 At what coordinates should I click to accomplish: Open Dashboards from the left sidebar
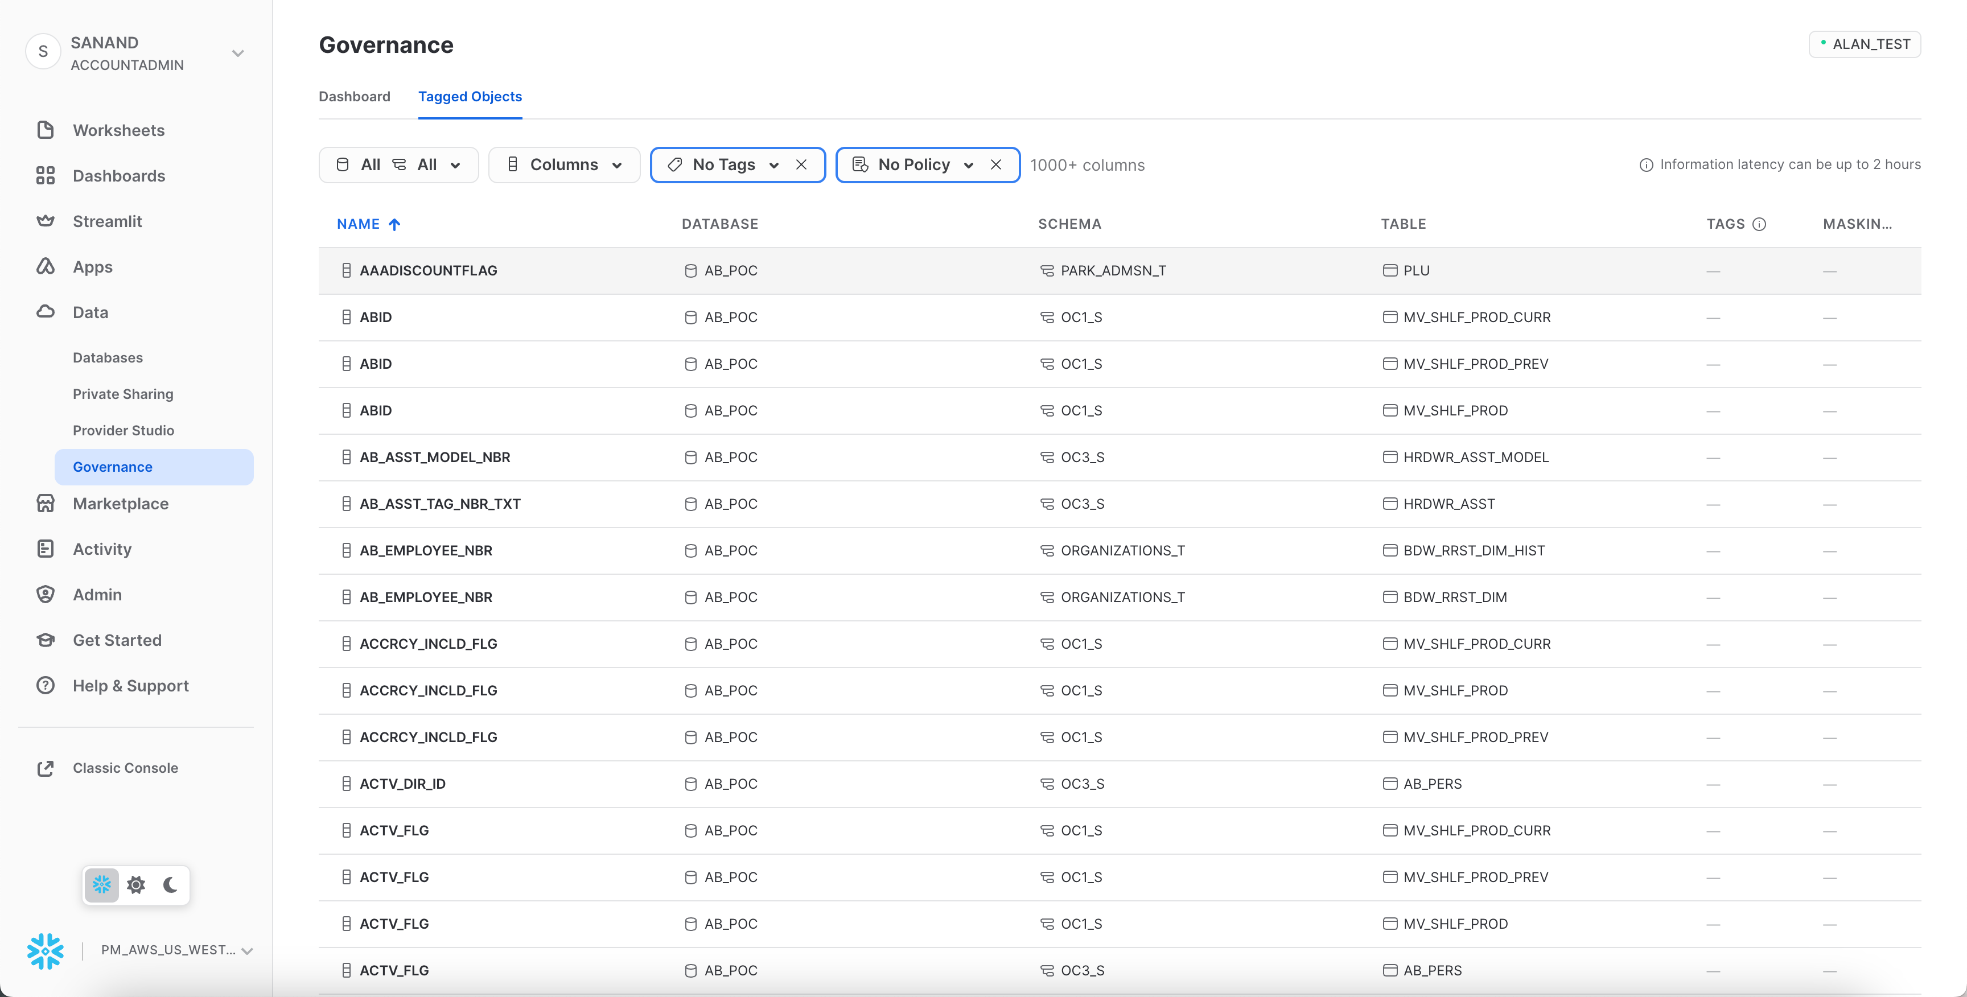tap(119, 176)
